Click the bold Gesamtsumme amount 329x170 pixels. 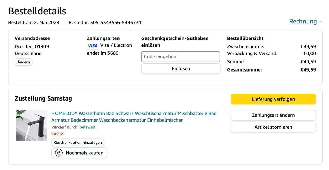[x=308, y=70]
